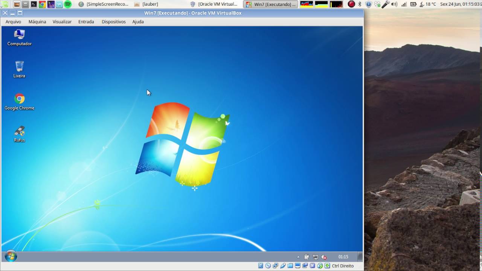Image resolution: width=482 pixels, height=271 pixels.
Task: Launch the VM panel launcher icon
Action: tap(59, 5)
